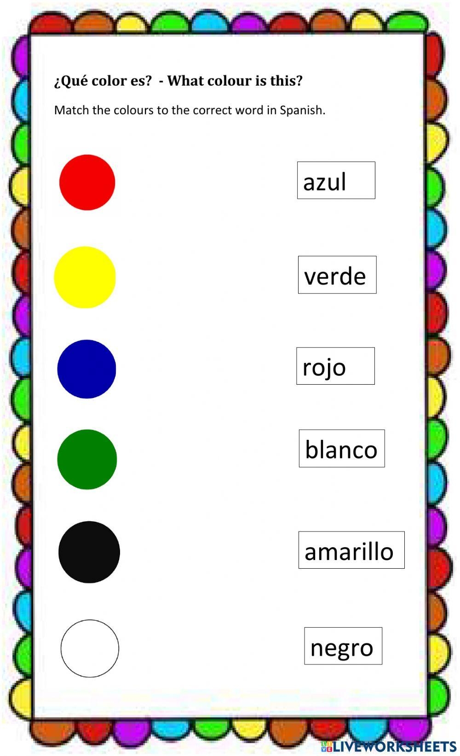The image size is (460, 756).
Task: Click the white outlined circle
Action: (x=90, y=648)
